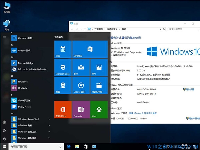Open address bar history dropdown

pyautogui.click(x=160, y=29)
